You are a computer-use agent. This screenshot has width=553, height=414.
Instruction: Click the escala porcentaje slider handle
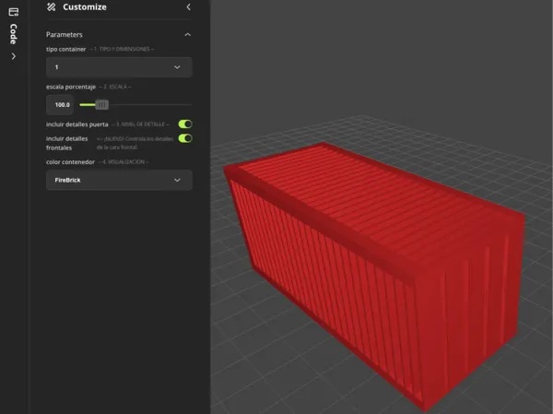pyautogui.click(x=102, y=104)
